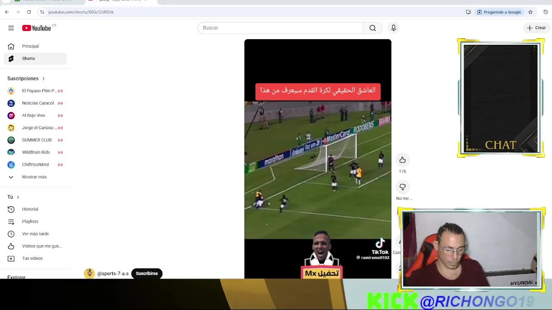Select the active YouTube browser tab

click(x=121, y=1)
